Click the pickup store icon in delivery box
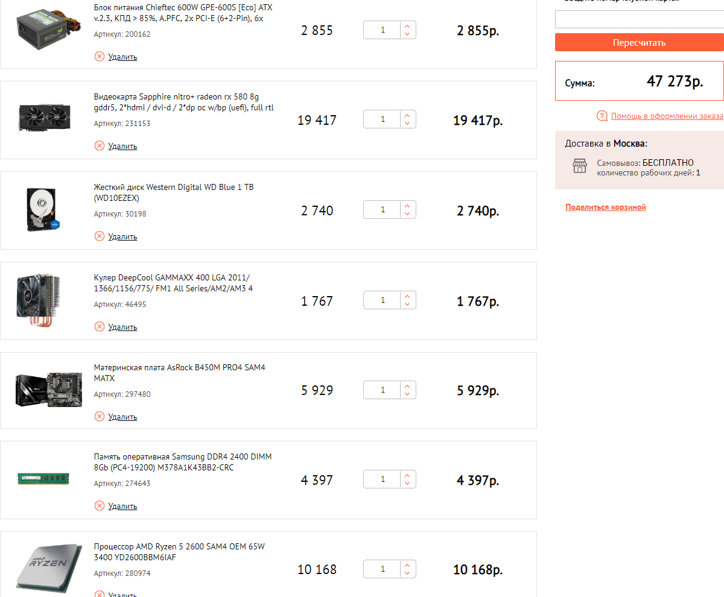The image size is (724, 597). tap(579, 167)
